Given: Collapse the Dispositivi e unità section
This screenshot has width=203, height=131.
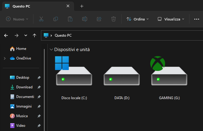Looking at the screenshot, I should 51,50.
